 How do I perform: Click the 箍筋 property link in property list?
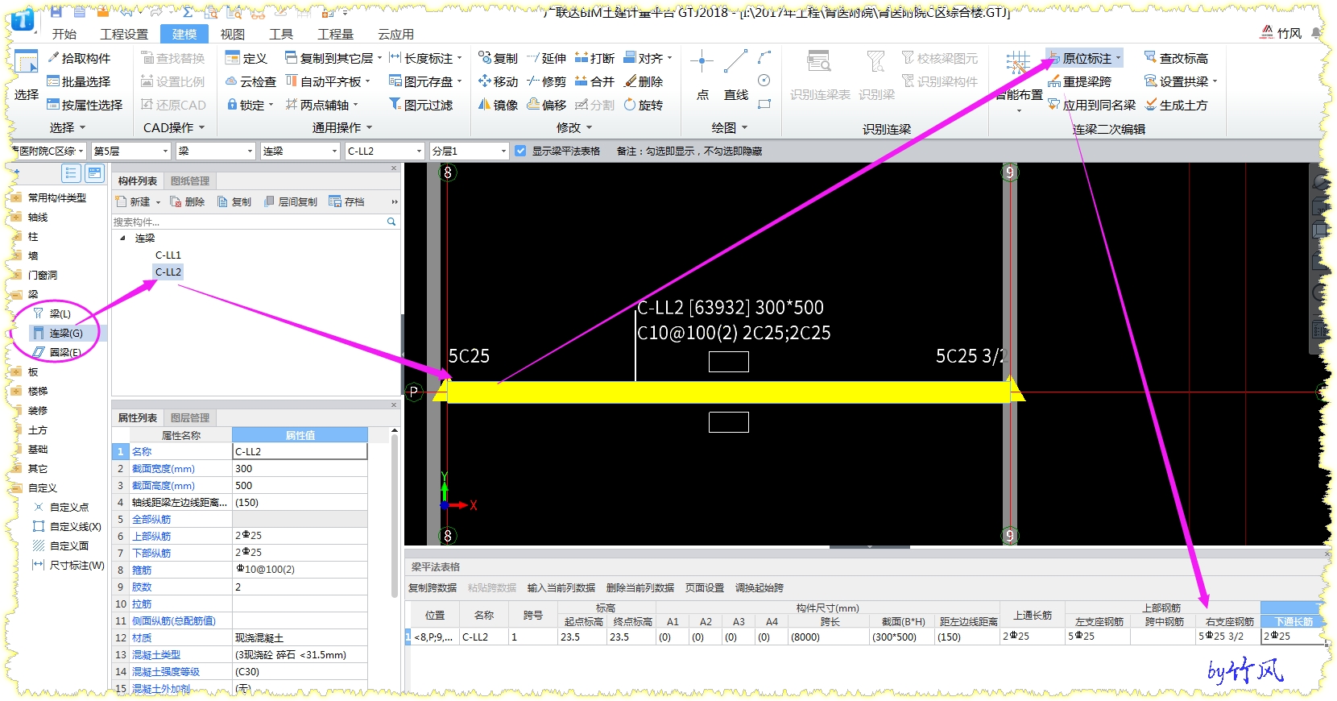pyautogui.click(x=141, y=570)
